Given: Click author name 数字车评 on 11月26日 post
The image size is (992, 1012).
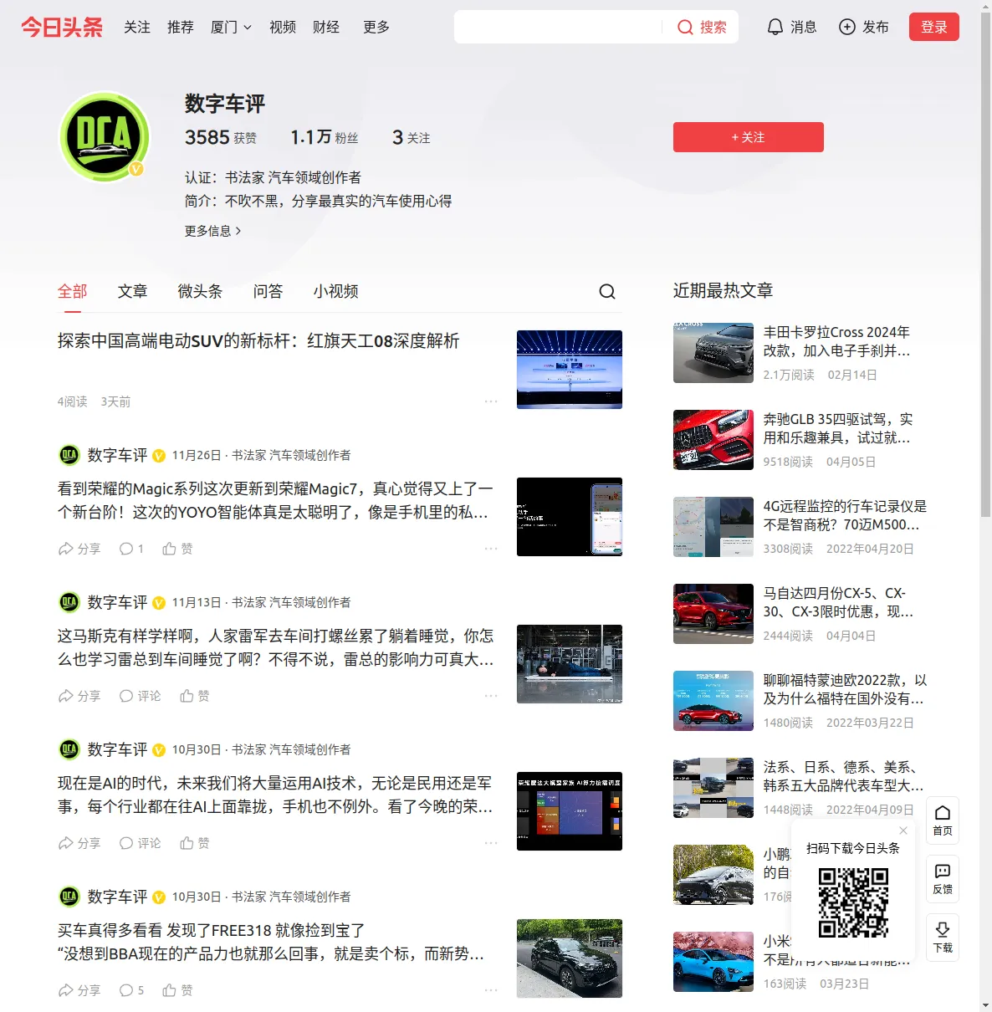Looking at the screenshot, I should (117, 455).
